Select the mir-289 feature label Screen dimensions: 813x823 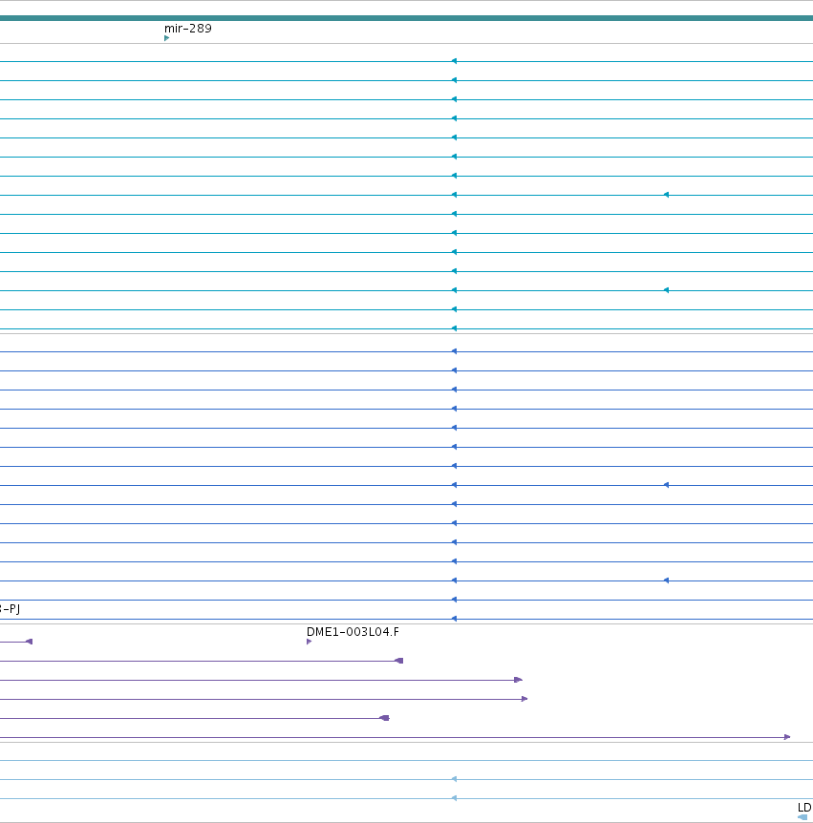tap(188, 29)
